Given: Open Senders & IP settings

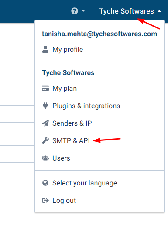Looking at the screenshot, I should coord(72,123).
